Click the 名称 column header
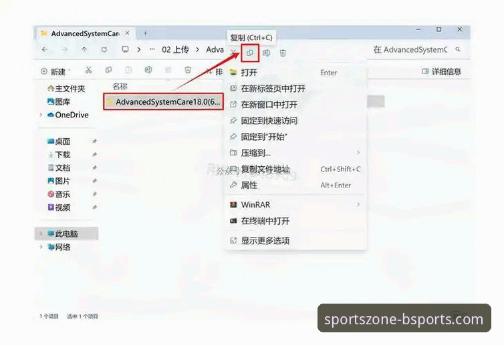 [x=120, y=86]
